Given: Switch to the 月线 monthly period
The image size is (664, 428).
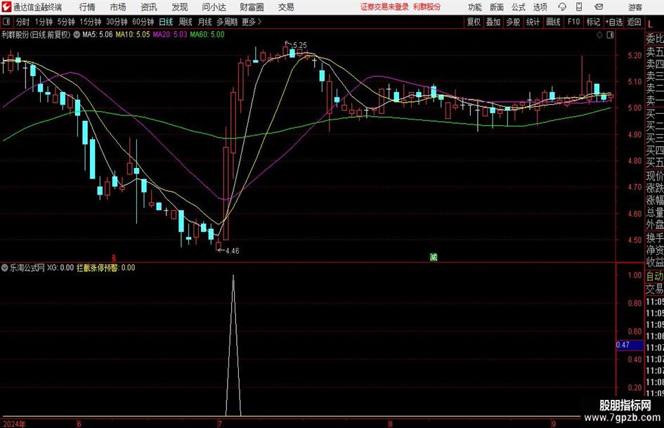Looking at the screenshot, I should point(205,22).
